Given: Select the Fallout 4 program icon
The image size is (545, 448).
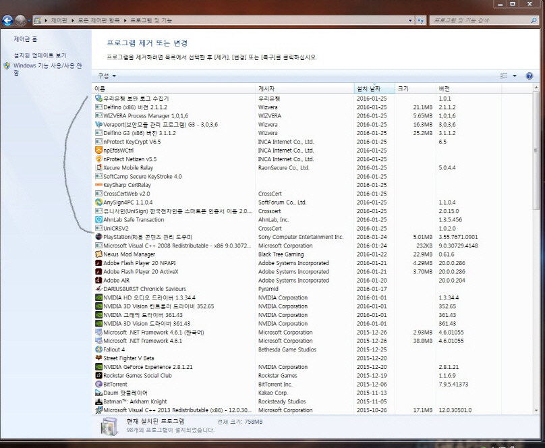Looking at the screenshot, I should tap(98, 349).
